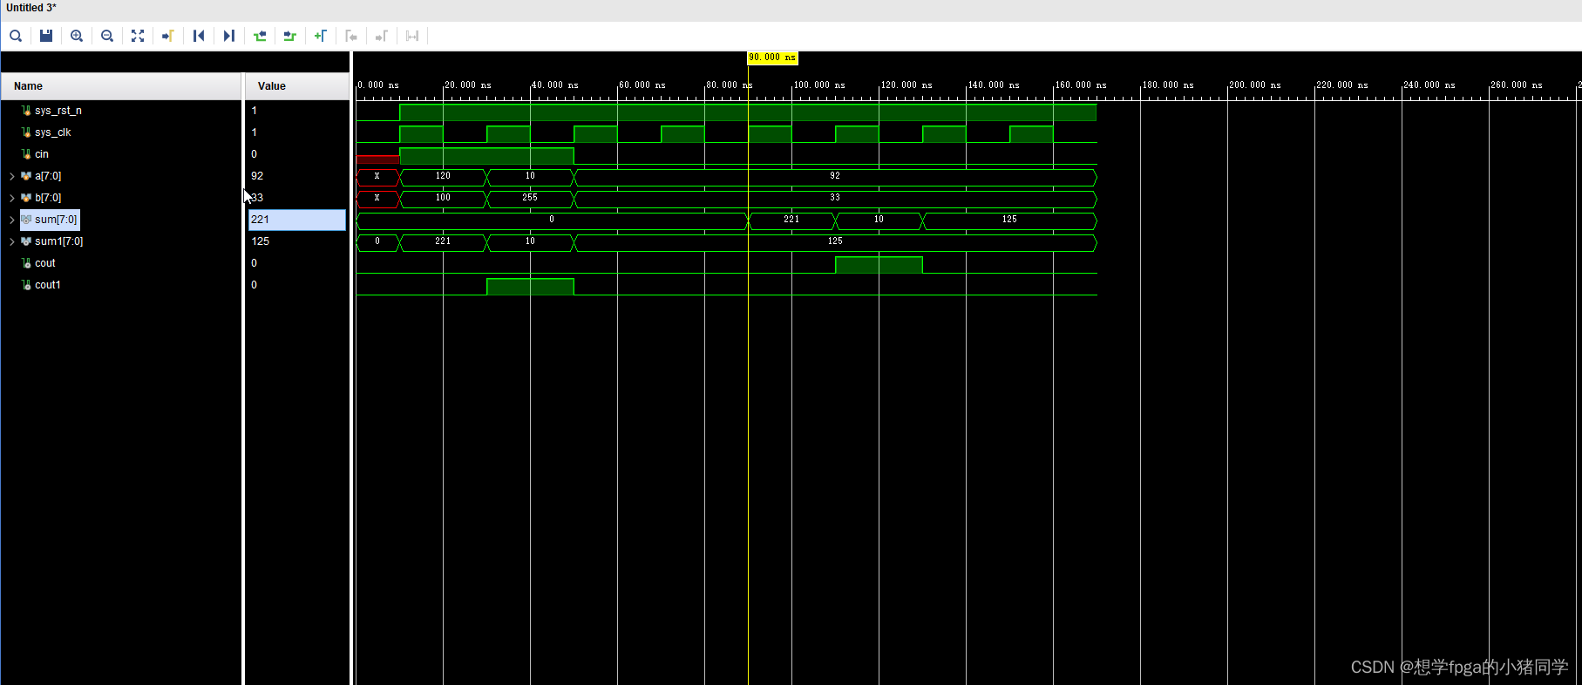Go to last simulation time
The height and width of the screenshot is (685, 1582).
click(x=229, y=36)
